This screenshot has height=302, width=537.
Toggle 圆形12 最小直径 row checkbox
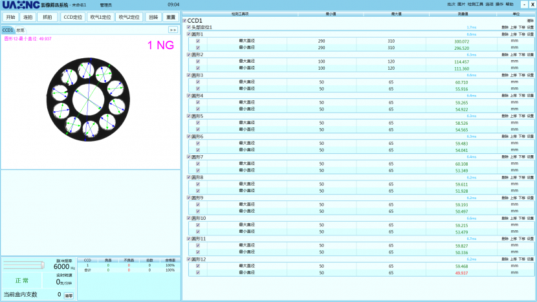(x=198, y=272)
